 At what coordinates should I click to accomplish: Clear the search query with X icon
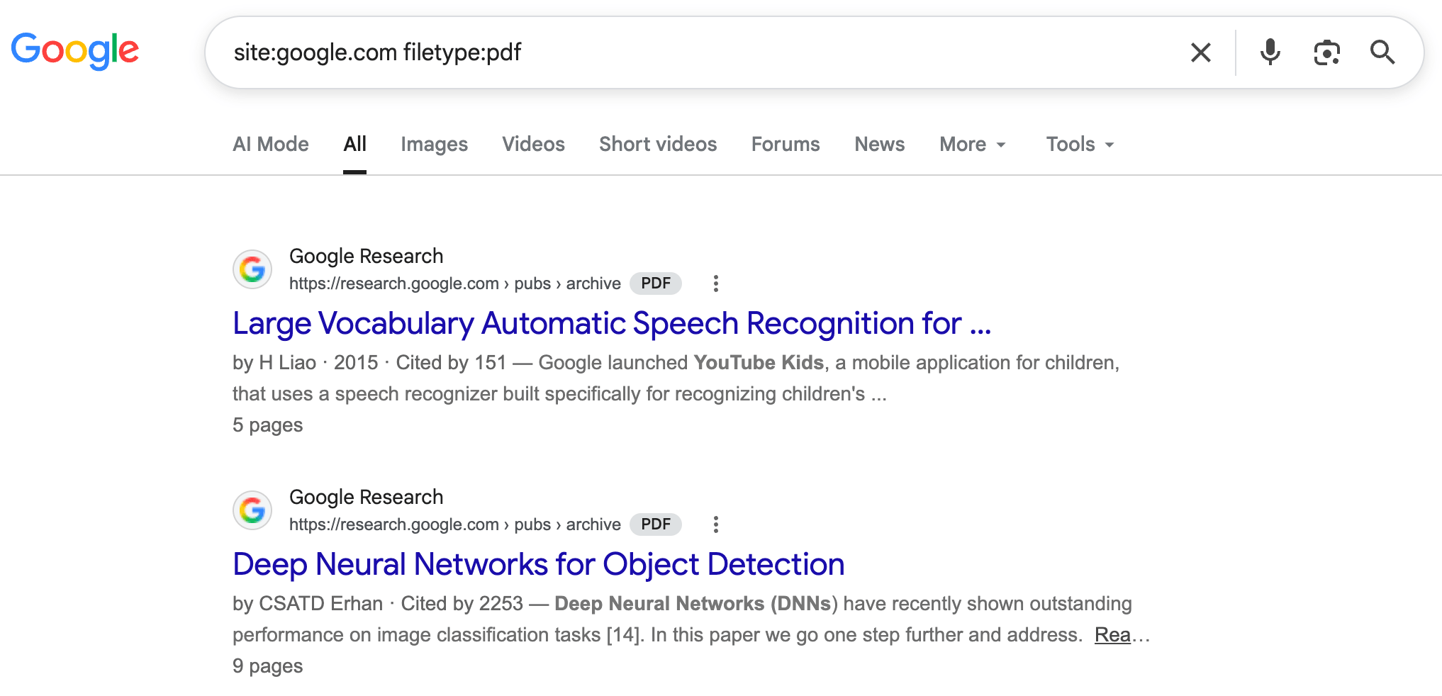click(x=1200, y=52)
